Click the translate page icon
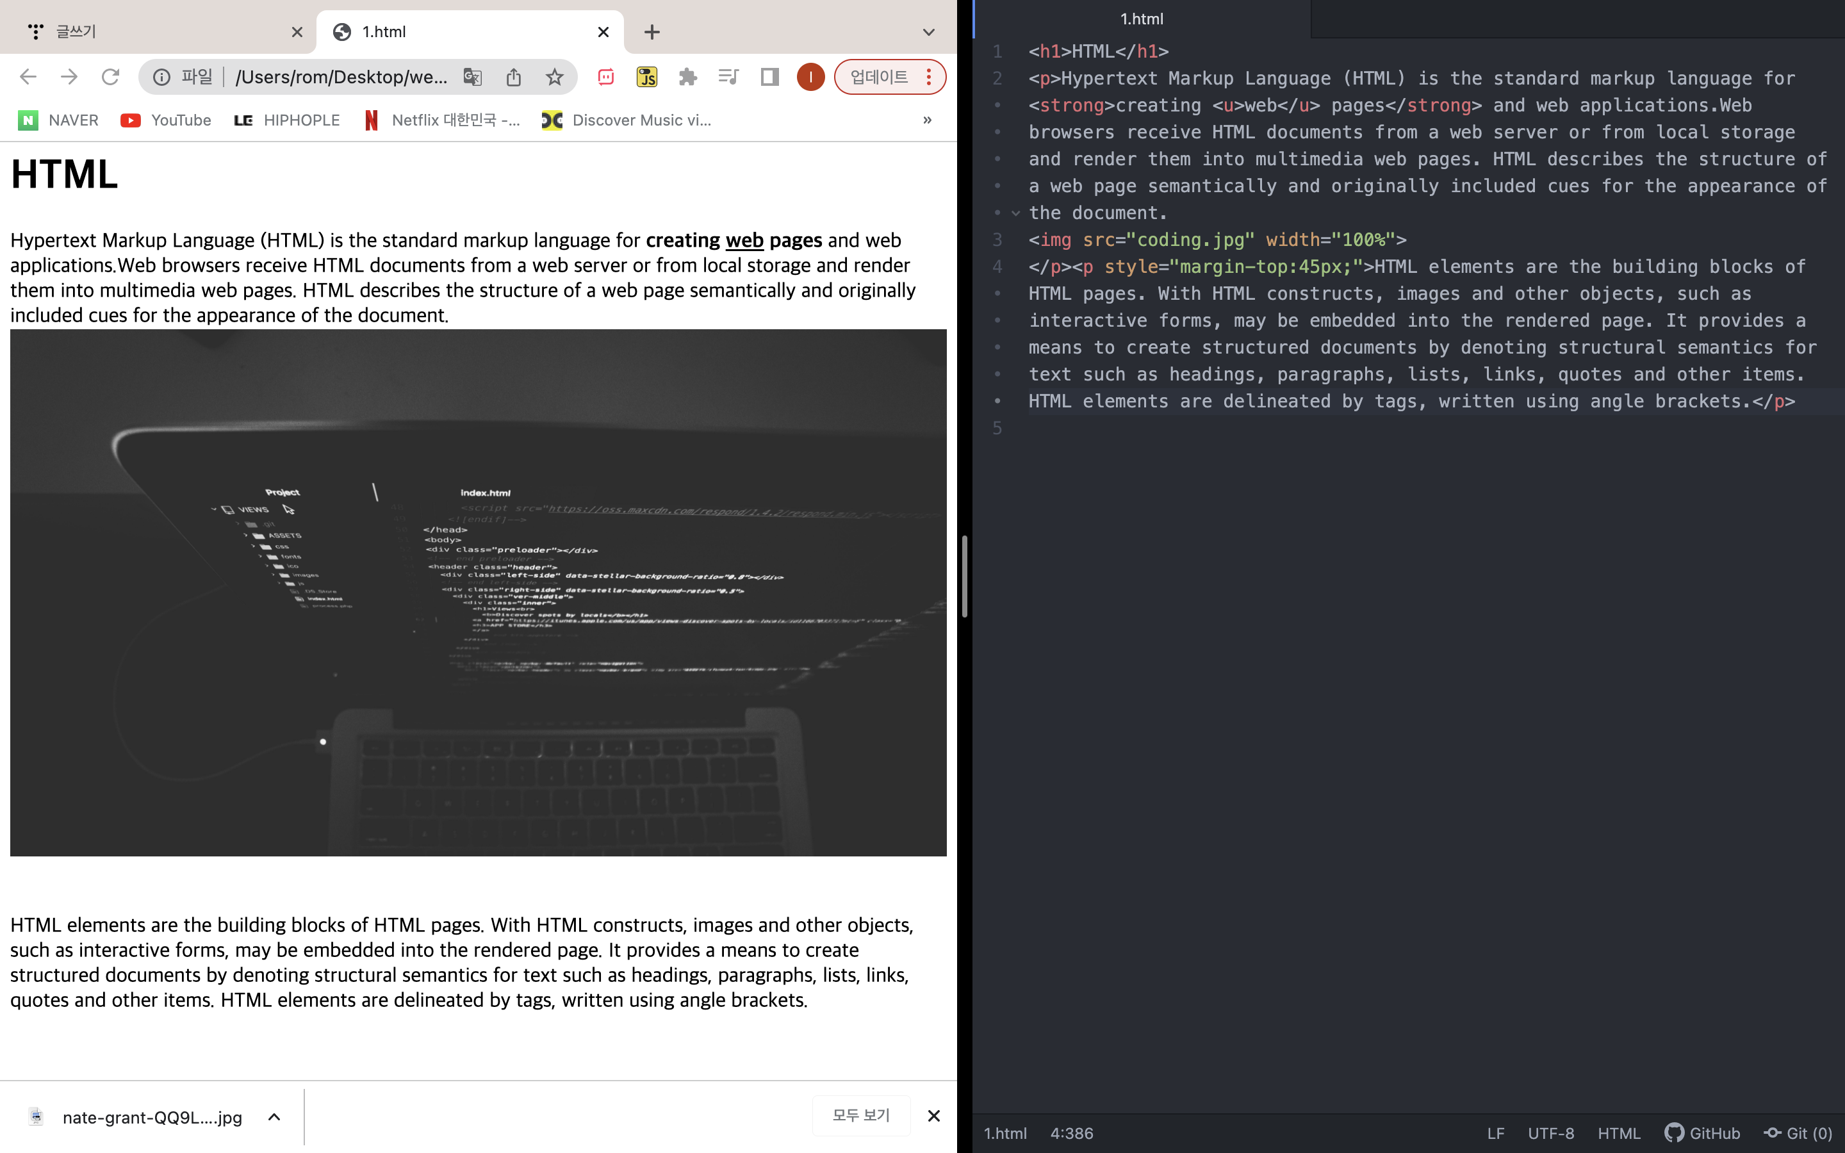The image size is (1845, 1153). click(473, 77)
